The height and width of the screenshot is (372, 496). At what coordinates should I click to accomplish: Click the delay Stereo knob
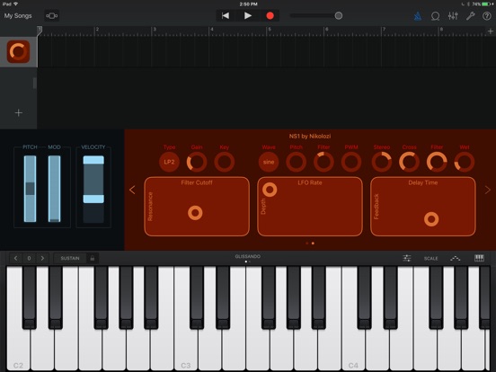(382, 162)
